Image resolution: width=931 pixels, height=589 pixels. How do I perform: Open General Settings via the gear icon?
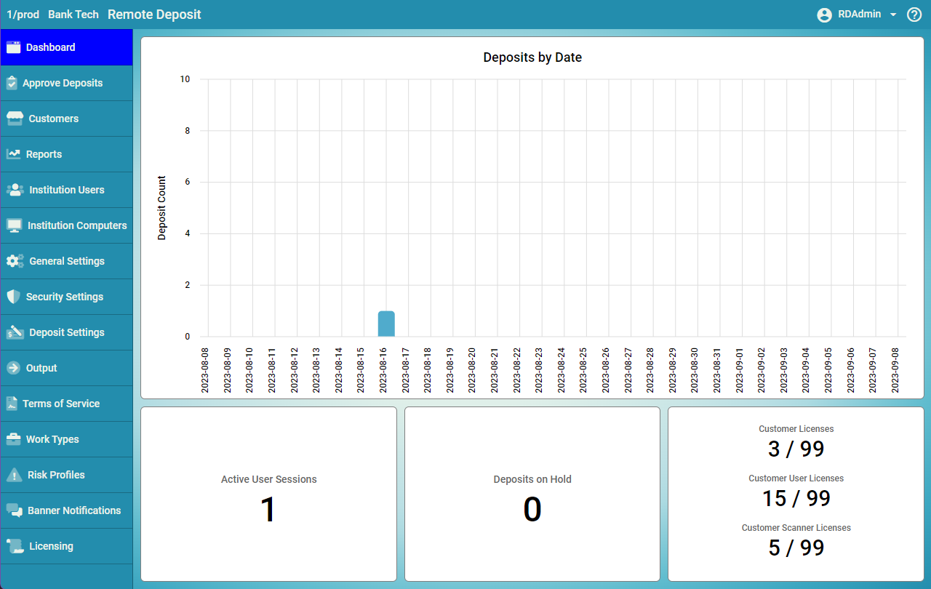(x=15, y=261)
